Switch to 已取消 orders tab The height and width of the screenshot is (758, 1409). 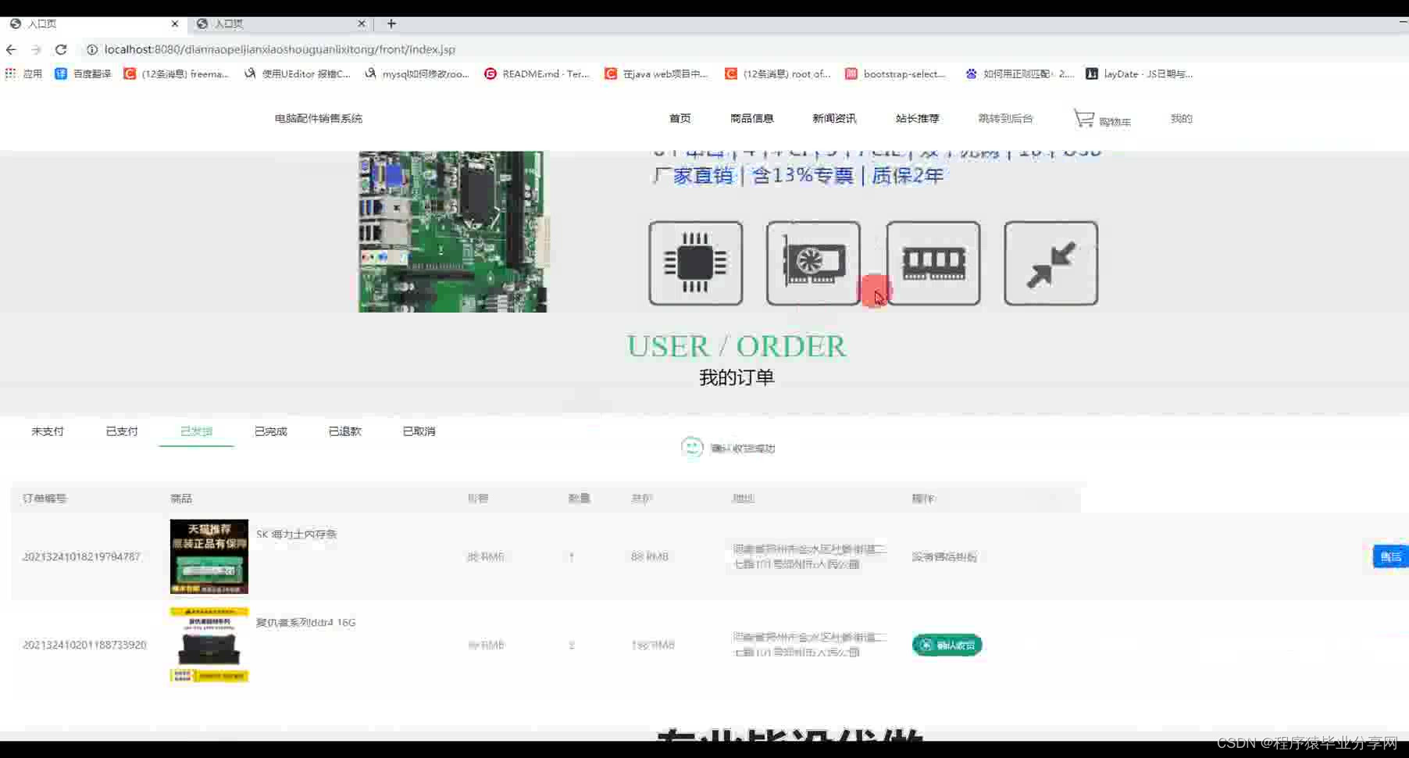point(419,431)
